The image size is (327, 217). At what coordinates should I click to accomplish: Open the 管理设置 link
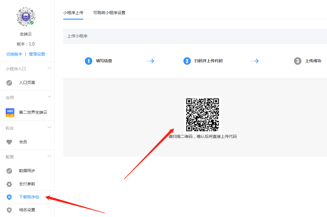point(37,54)
